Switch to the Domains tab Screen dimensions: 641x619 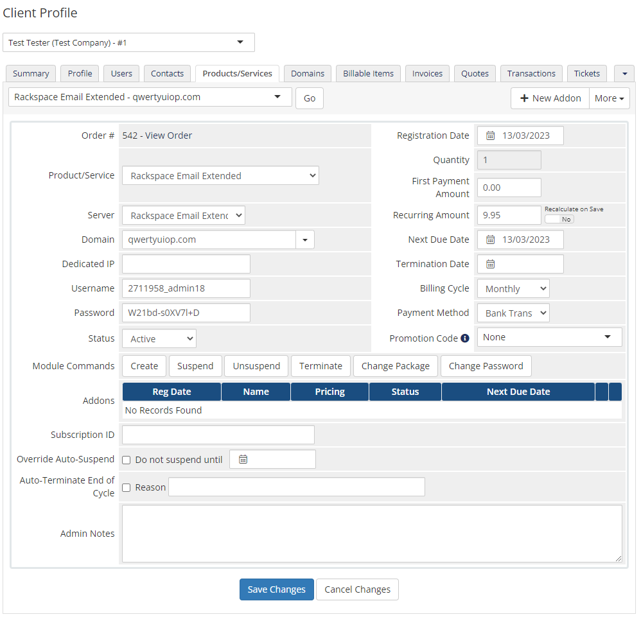pos(308,74)
